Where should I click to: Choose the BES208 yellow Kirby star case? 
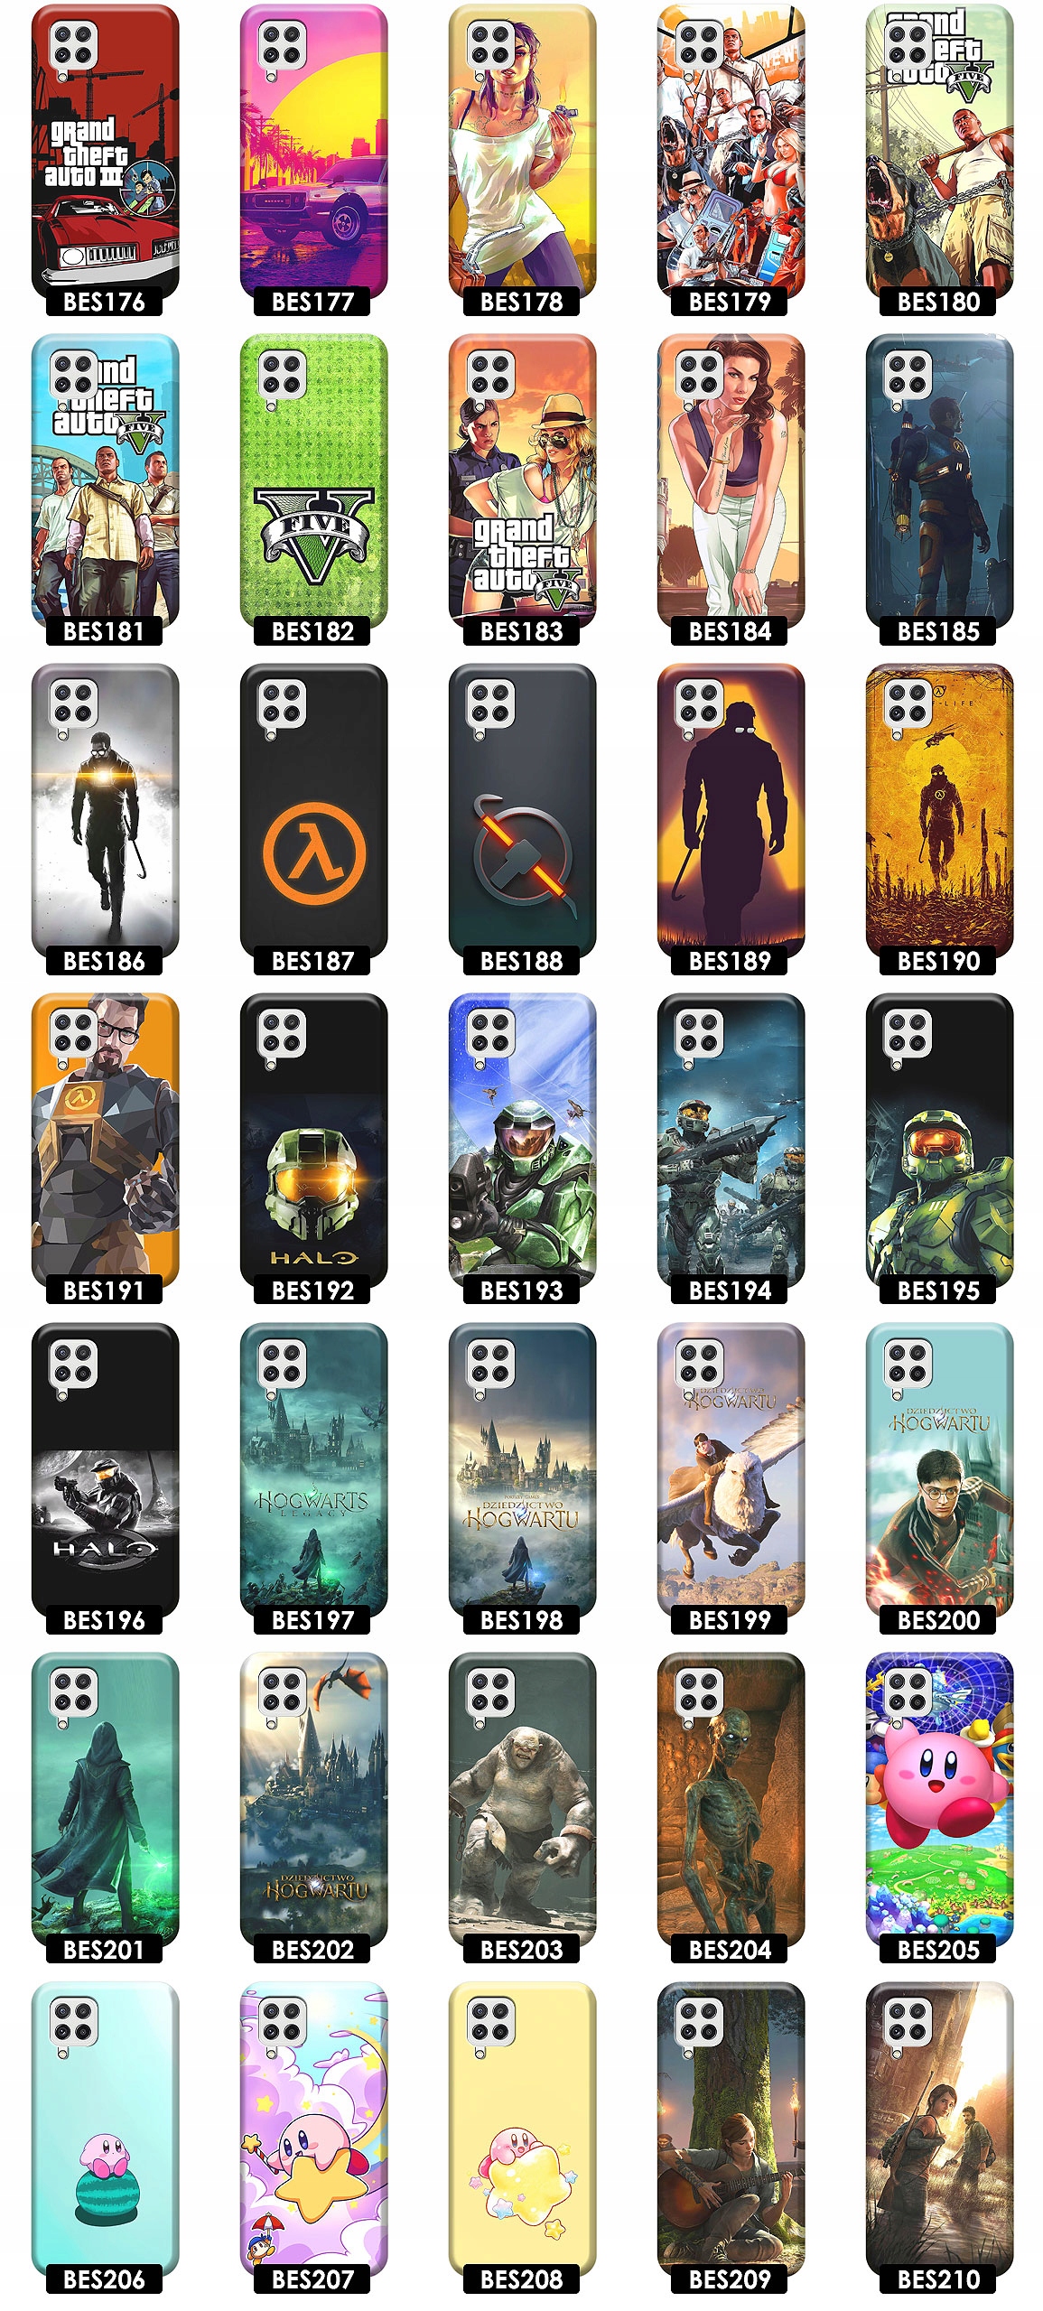(522, 2129)
